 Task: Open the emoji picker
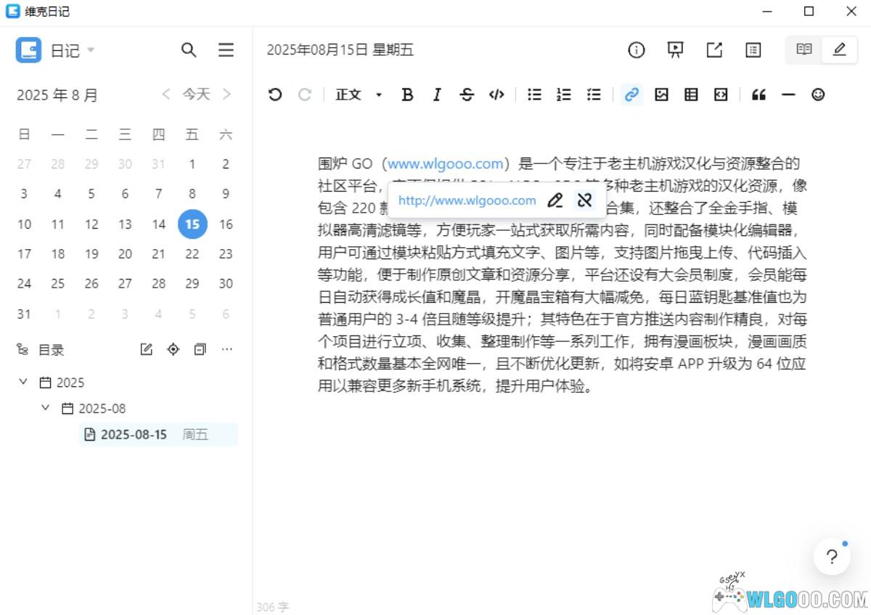(818, 94)
